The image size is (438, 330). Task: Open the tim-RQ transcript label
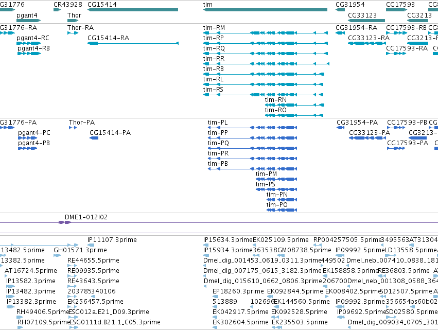214,48
